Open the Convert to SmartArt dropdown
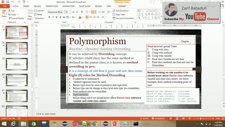This screenshot has height=127, width=225. [124, 18]
